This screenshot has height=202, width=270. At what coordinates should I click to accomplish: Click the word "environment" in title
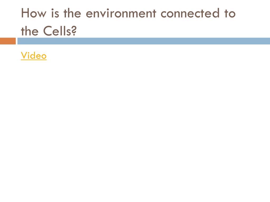(x=121, y=13)
